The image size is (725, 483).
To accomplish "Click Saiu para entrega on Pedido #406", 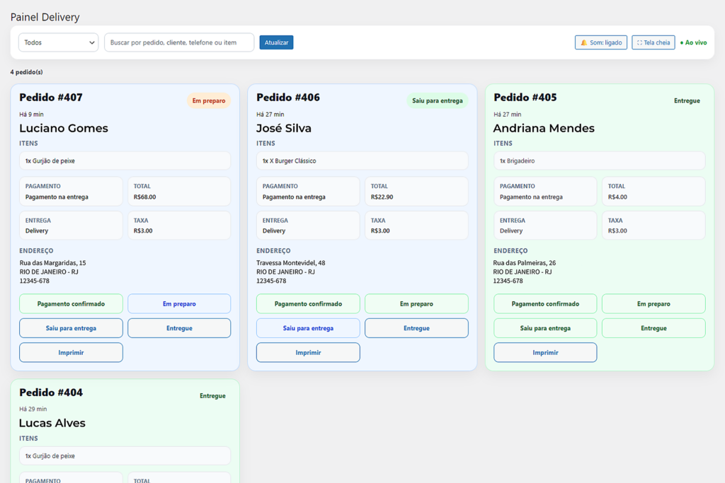I will point(308,328).
